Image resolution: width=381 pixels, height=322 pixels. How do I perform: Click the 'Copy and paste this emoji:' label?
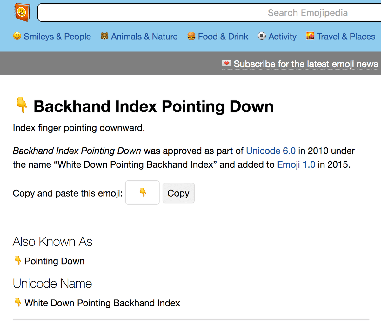point(68,193)
